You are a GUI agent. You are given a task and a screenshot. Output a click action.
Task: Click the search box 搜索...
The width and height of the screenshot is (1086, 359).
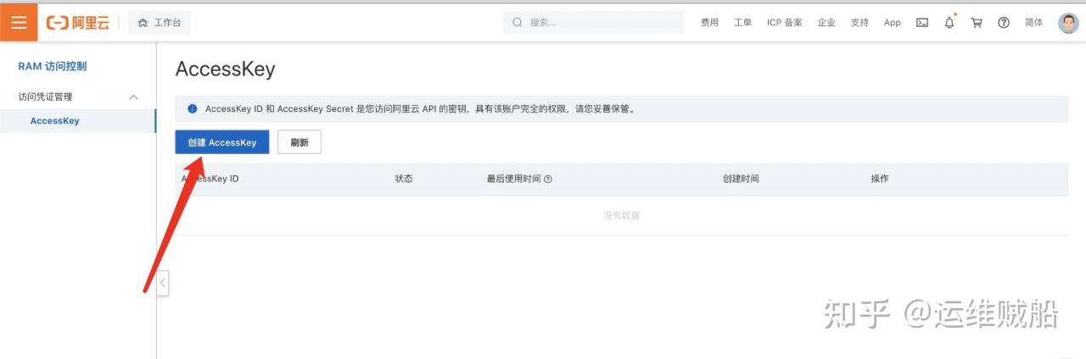[x=593, y=23]
